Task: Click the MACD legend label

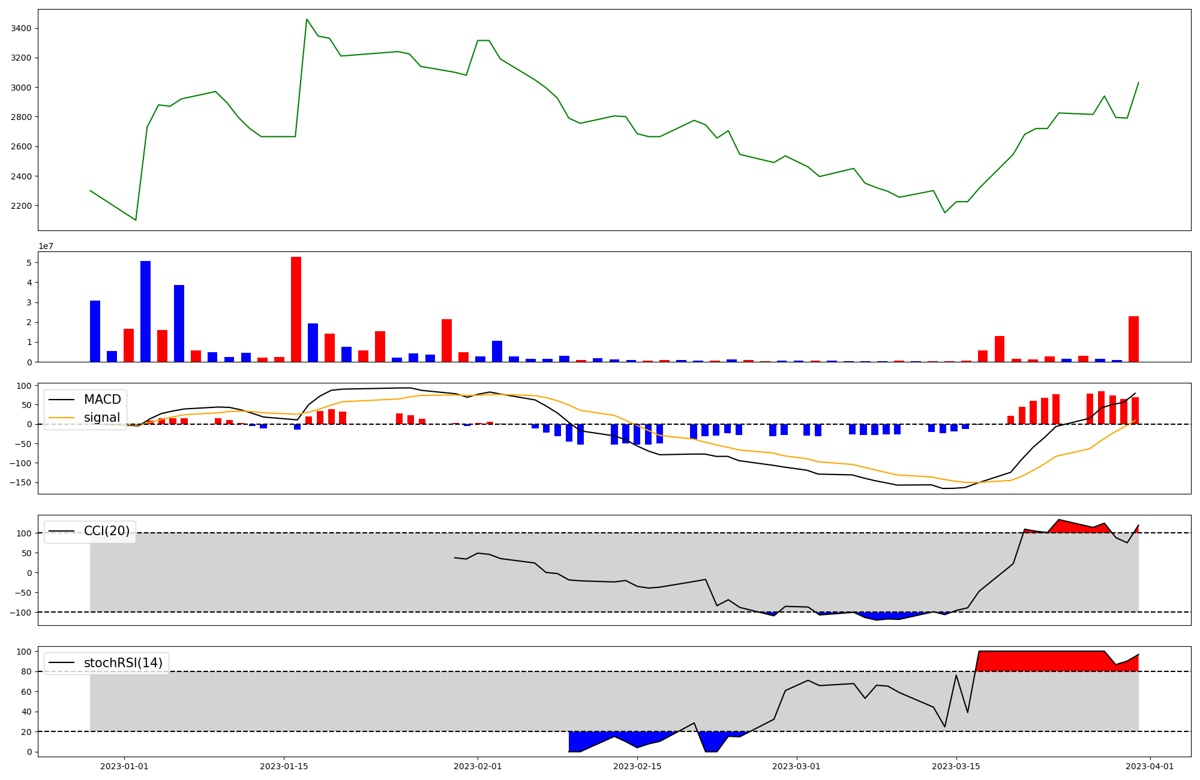Action: 102,400
